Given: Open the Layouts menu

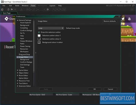Looking at the screenshot, I should (52, 6).
